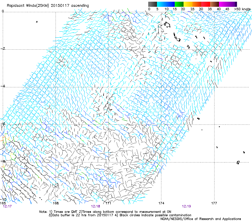Click the purple '12:17' time label

pos(7,206)
